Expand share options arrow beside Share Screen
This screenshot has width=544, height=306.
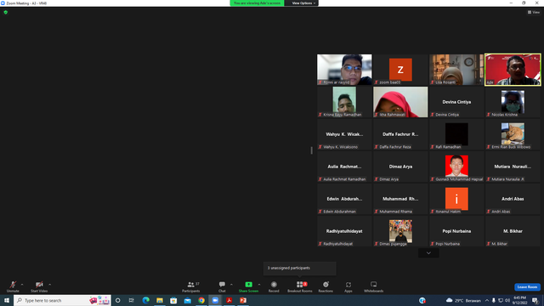point(259,285)
